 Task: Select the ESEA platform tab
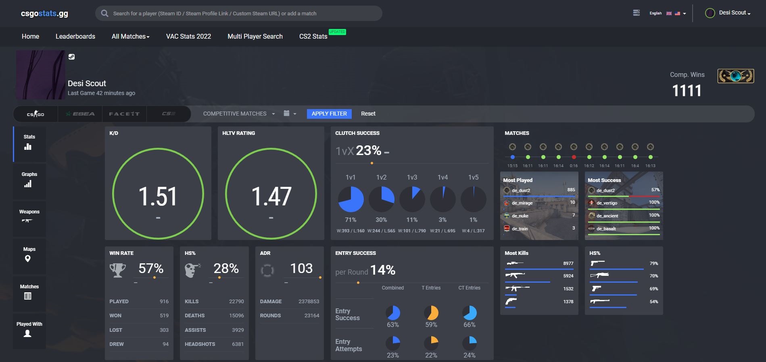(80, 114)
